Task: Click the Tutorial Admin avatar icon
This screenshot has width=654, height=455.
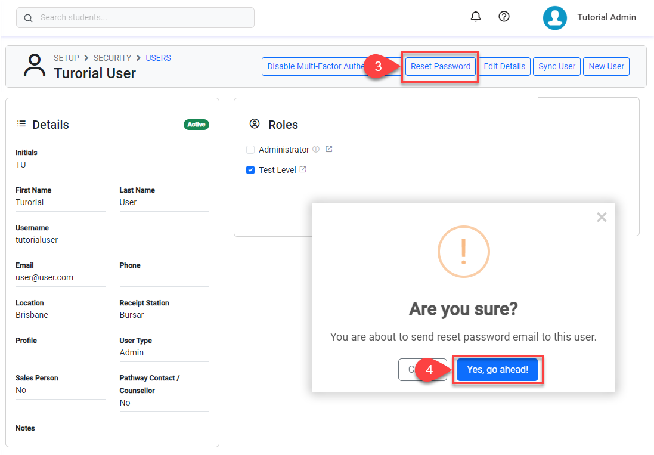Action: point(554,18)
